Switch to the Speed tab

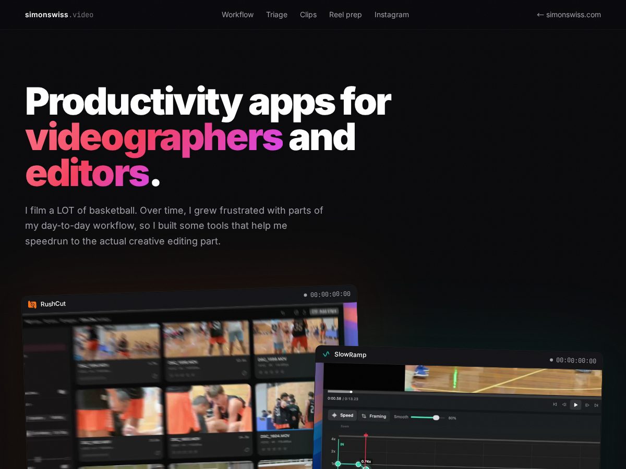[x=342, y=415]
